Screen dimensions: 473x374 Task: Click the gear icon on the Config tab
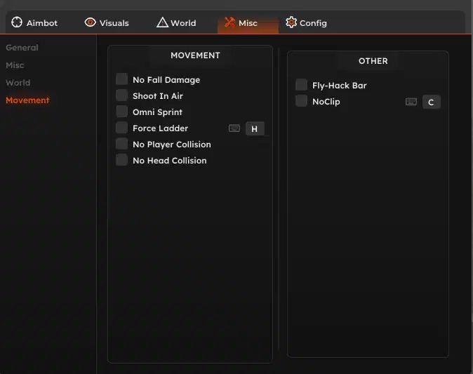click(291, 22)
